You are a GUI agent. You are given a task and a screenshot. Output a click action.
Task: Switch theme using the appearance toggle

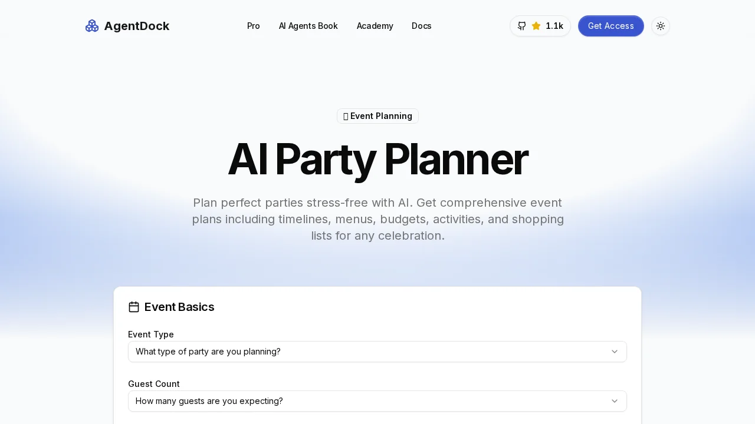[661, 26]
